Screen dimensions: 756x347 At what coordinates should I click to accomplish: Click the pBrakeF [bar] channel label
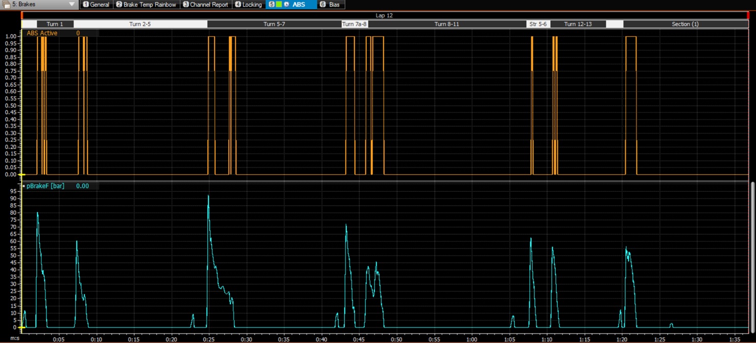(45, 186)
